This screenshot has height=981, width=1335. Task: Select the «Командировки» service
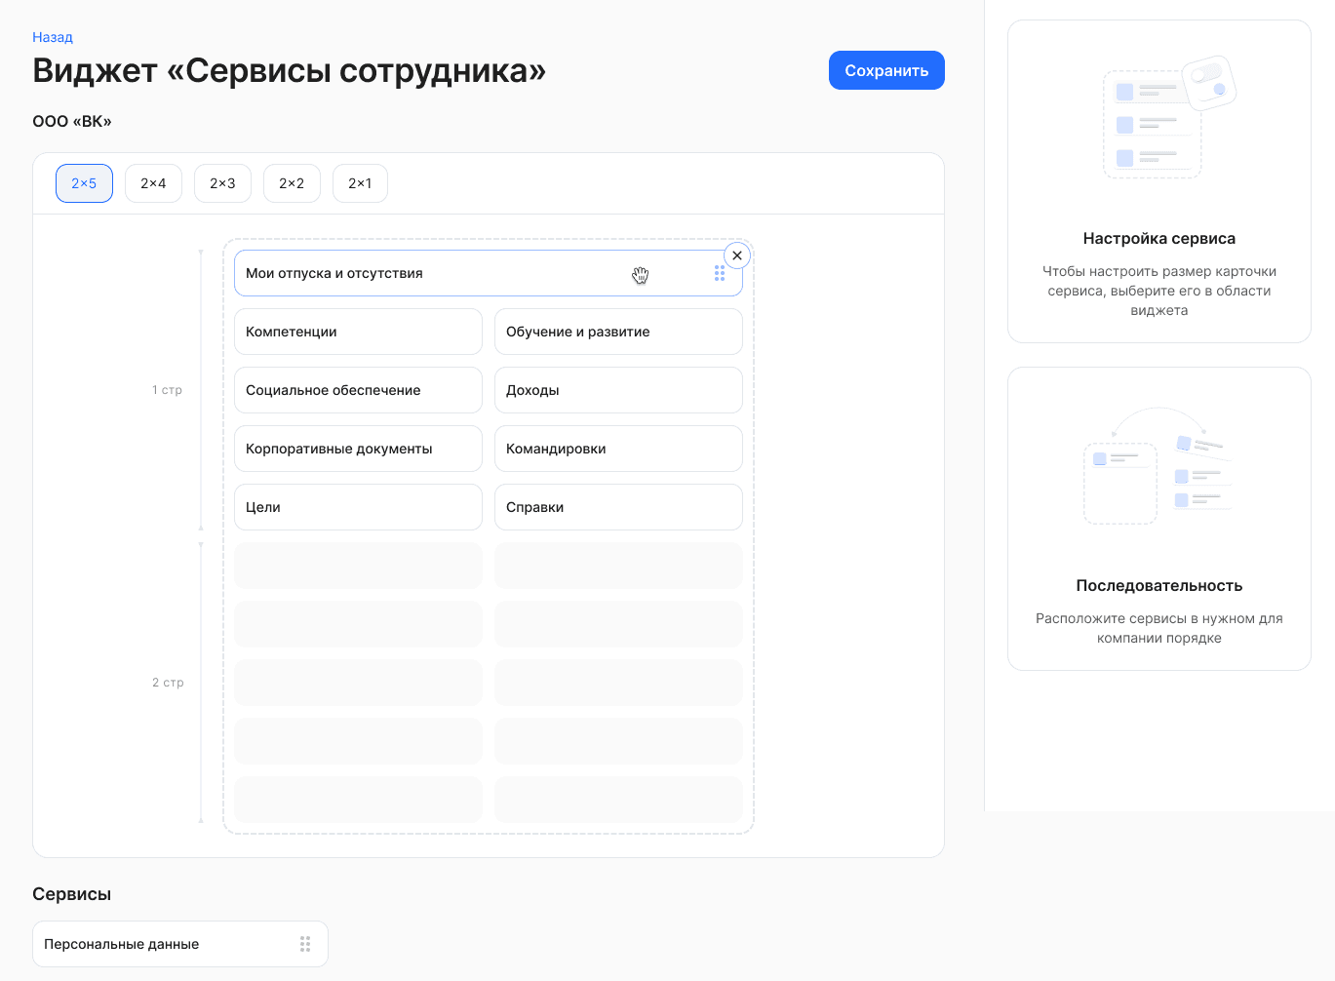(618, 449)
